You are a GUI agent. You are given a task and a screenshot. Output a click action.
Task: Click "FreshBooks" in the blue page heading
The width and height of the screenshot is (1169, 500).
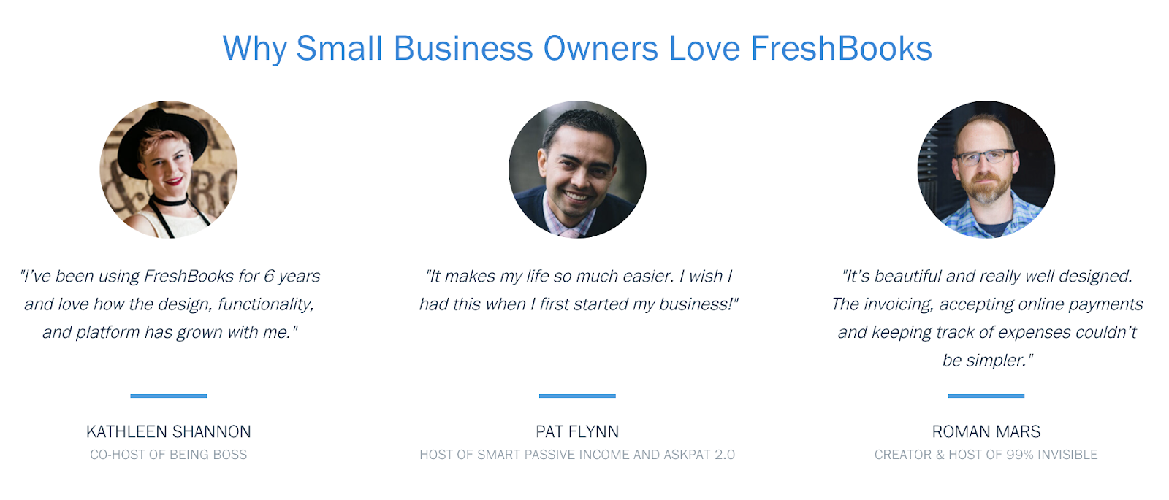pos(841,49)
